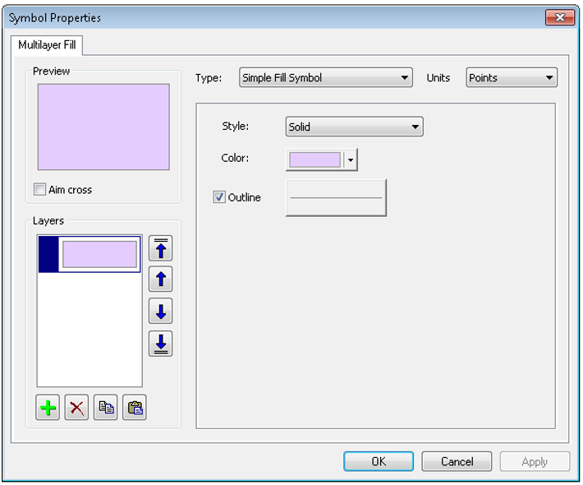Add a new layer with green plus
The image size is (583, 485).
pos(48,408)
